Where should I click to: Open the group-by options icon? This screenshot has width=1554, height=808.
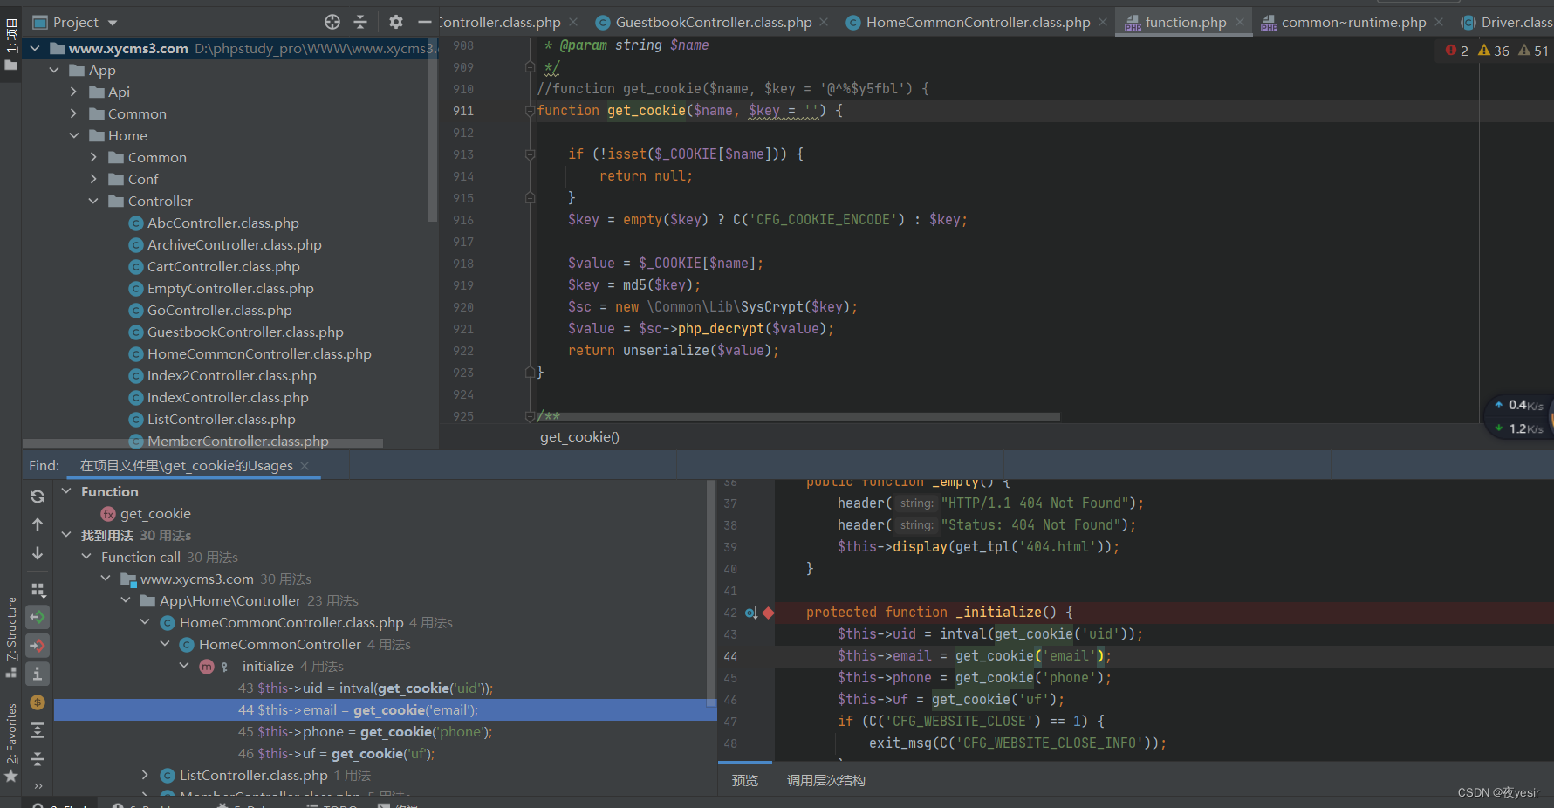[38, 590]
